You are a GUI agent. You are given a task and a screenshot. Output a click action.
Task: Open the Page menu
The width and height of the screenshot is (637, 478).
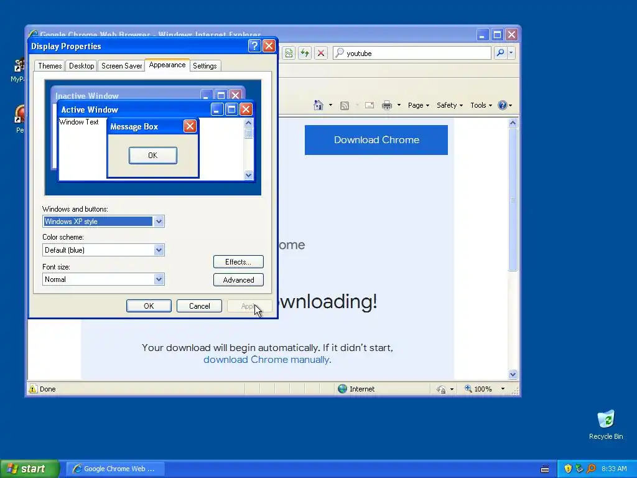coord(419,105)
